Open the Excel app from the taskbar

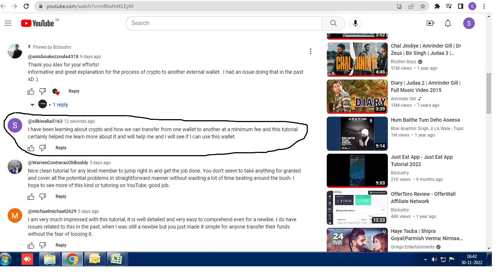[116, 259]
